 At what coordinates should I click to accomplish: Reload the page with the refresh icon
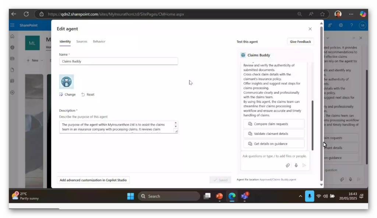[26, 14]
